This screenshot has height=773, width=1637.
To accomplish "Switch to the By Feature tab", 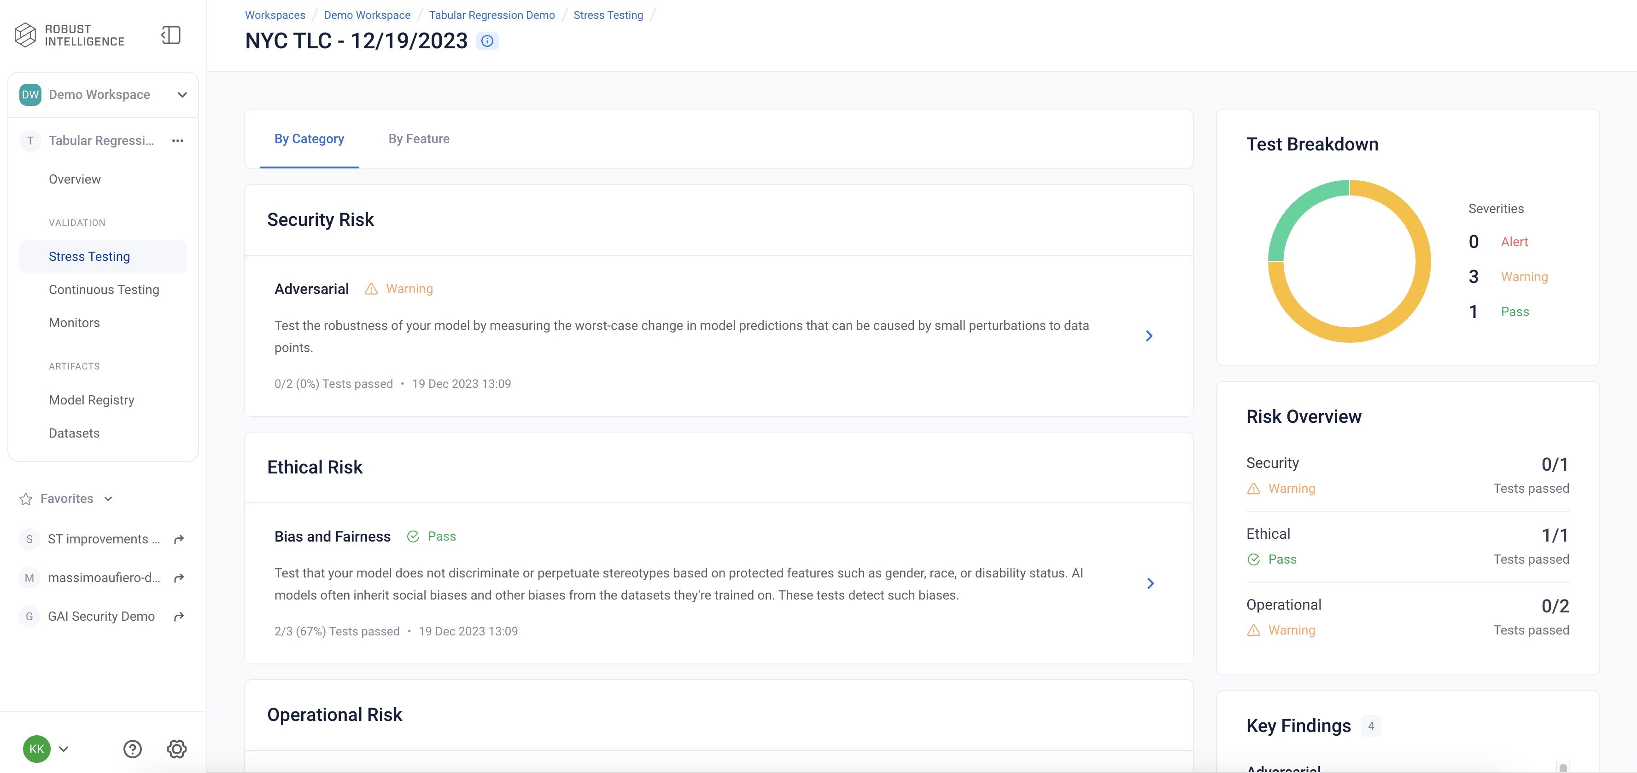I will click(419, 138).
